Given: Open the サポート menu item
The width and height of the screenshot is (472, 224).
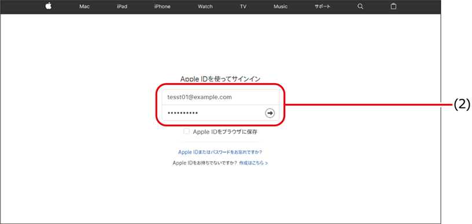Looking at the screenshot, I should click(x=322, y=6).
